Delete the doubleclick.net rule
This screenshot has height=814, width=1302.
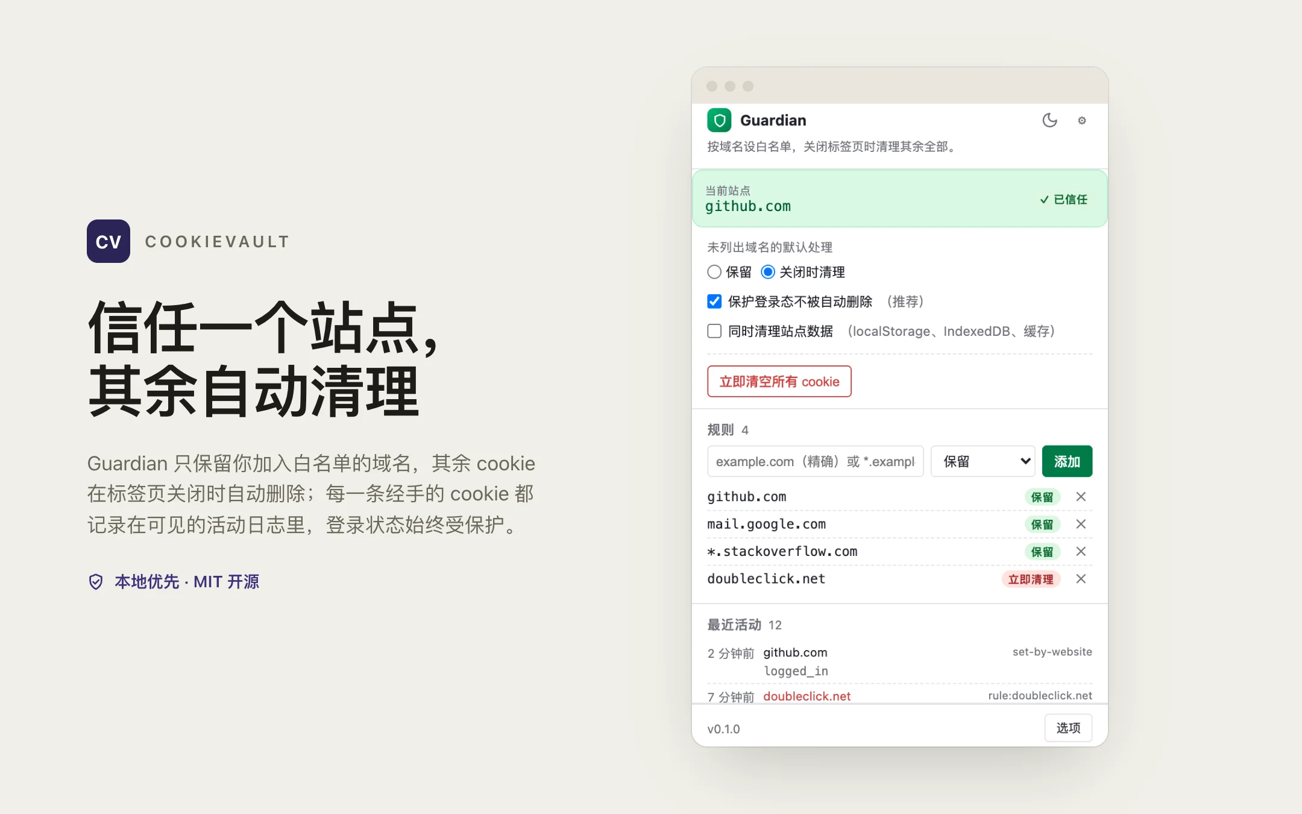1081,579
